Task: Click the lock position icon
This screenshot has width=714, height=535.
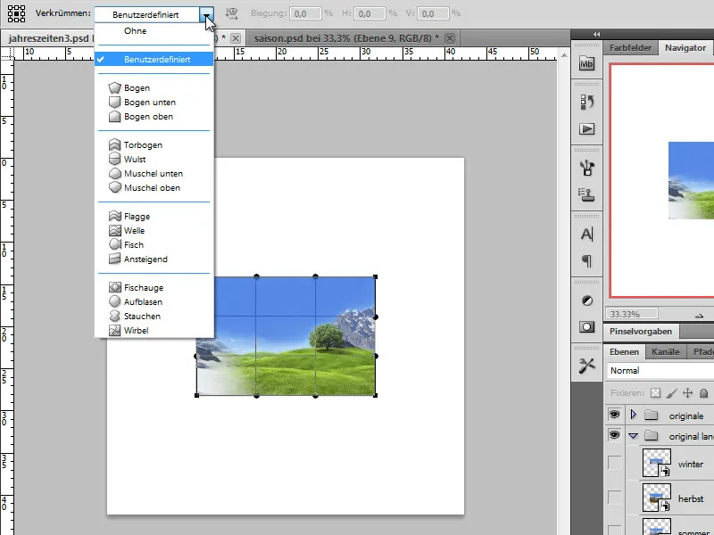Action: (x=687, y=393)
